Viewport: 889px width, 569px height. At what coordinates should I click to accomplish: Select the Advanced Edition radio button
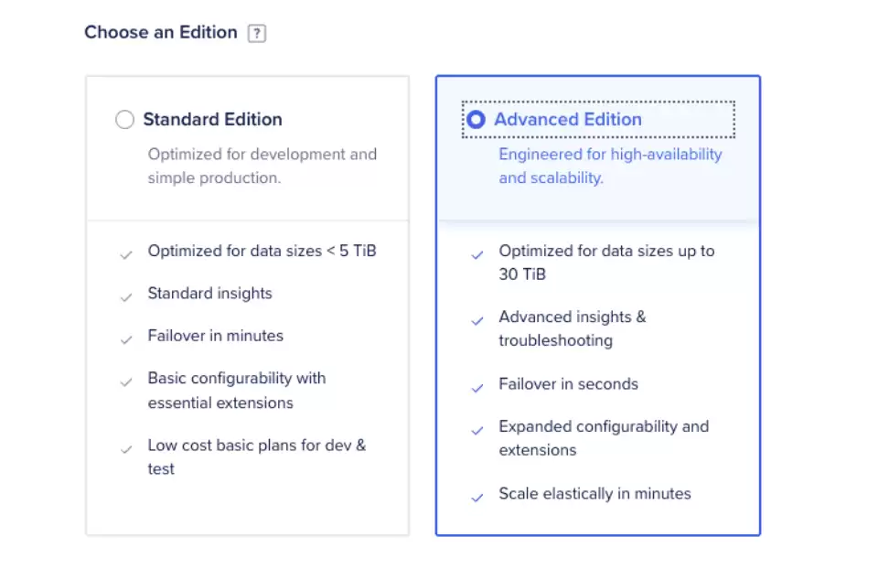[477, 120]
